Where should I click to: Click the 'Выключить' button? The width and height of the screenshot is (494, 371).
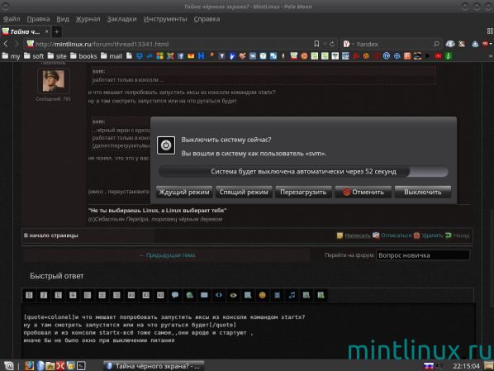click(422, 192)
